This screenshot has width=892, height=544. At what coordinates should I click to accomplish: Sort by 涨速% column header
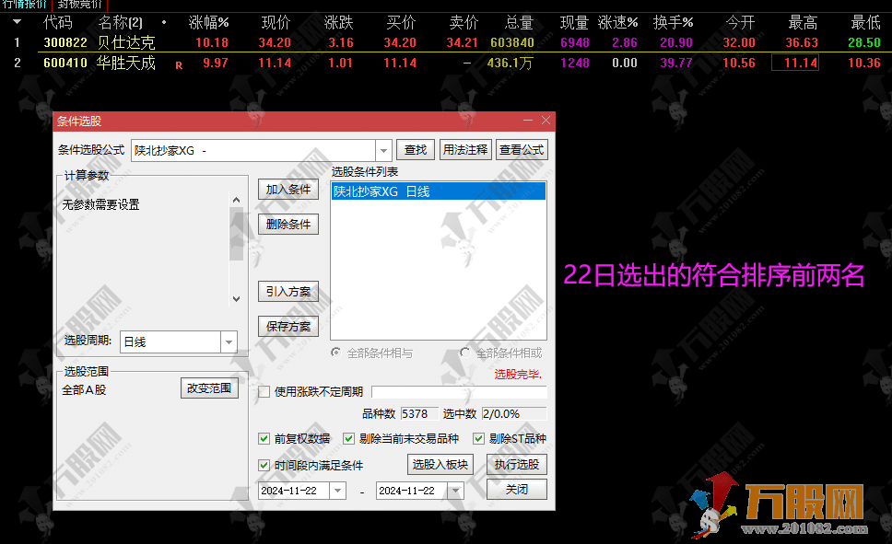click(x=618, y=23)
